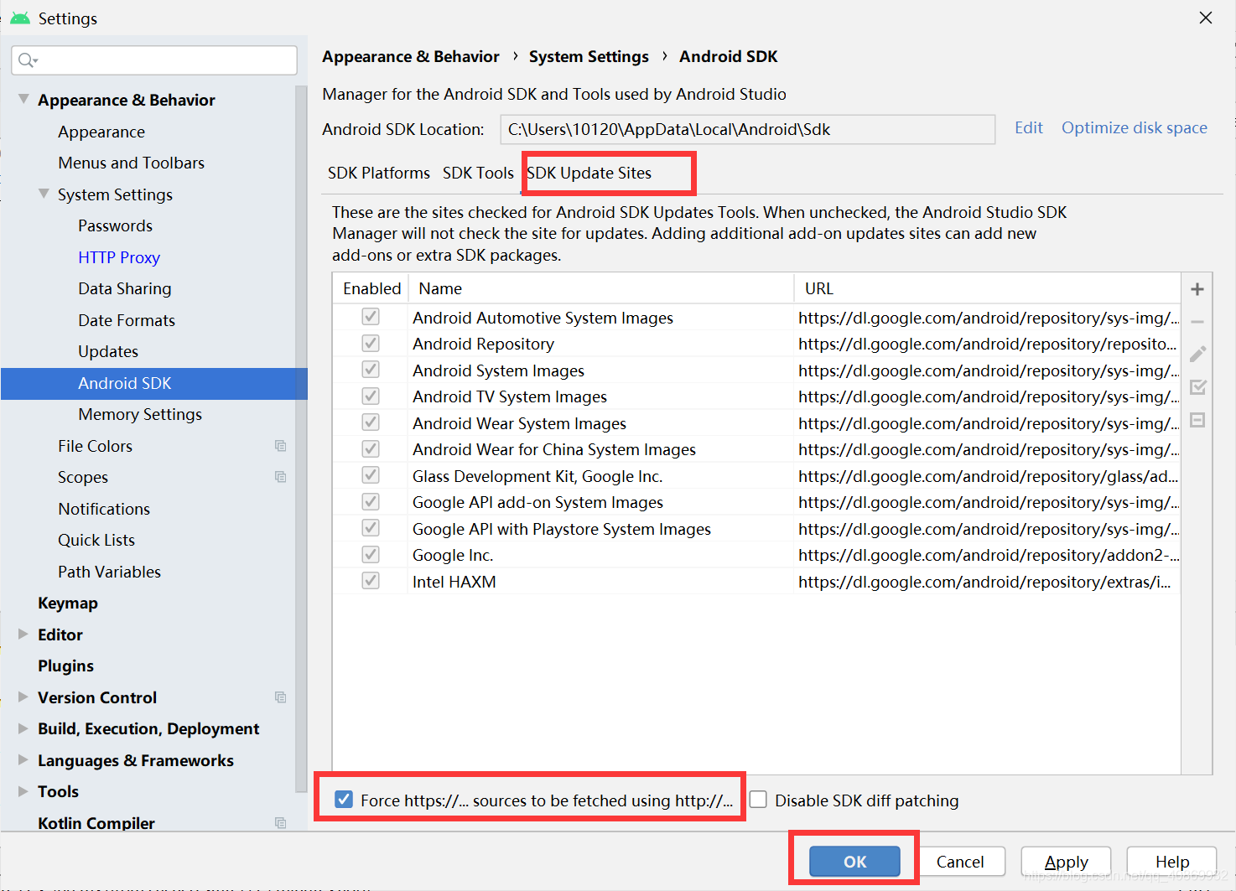Viewport: 1236px width, 891px height.
Task: Click the edit site pencil icon
Action: [1197, 354]
